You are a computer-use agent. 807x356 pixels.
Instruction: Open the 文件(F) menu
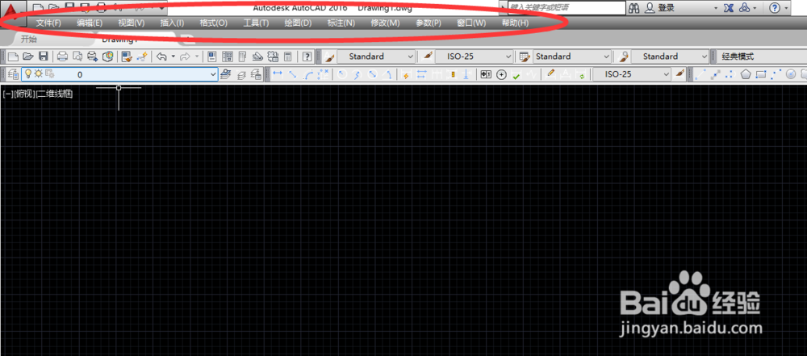48,23
